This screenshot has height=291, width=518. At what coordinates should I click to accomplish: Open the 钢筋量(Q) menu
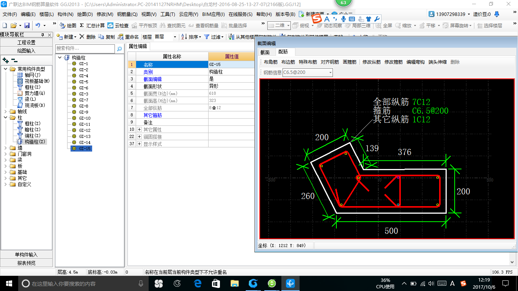click(x=127, y=14)
